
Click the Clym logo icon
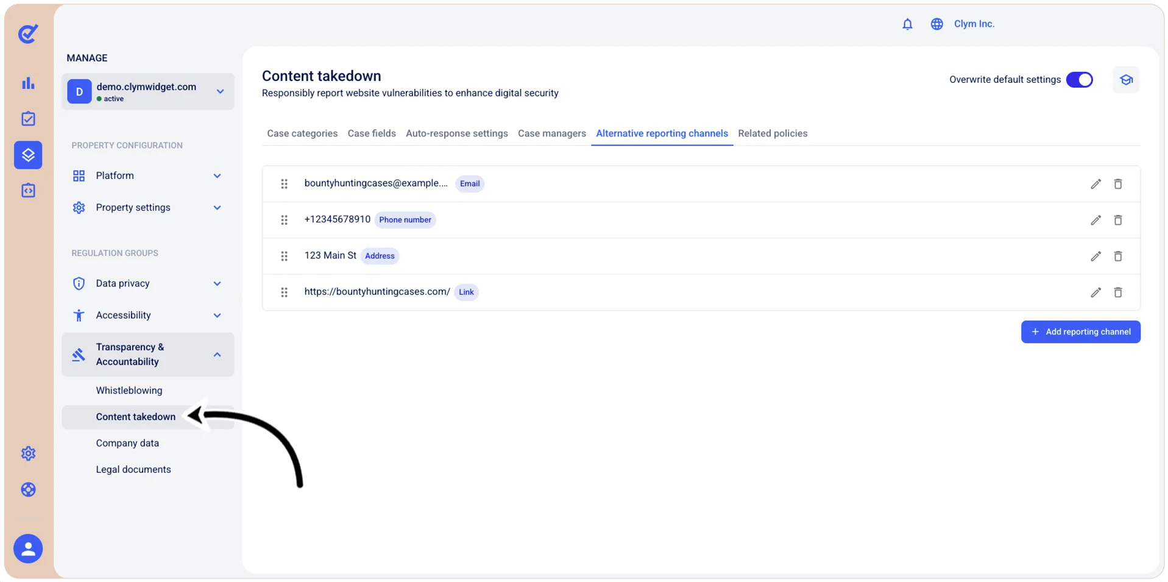(x=28, y=34)
